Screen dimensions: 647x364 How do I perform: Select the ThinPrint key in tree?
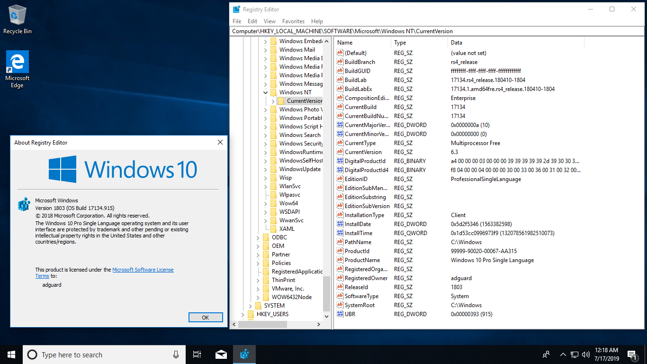click(283, 280)
